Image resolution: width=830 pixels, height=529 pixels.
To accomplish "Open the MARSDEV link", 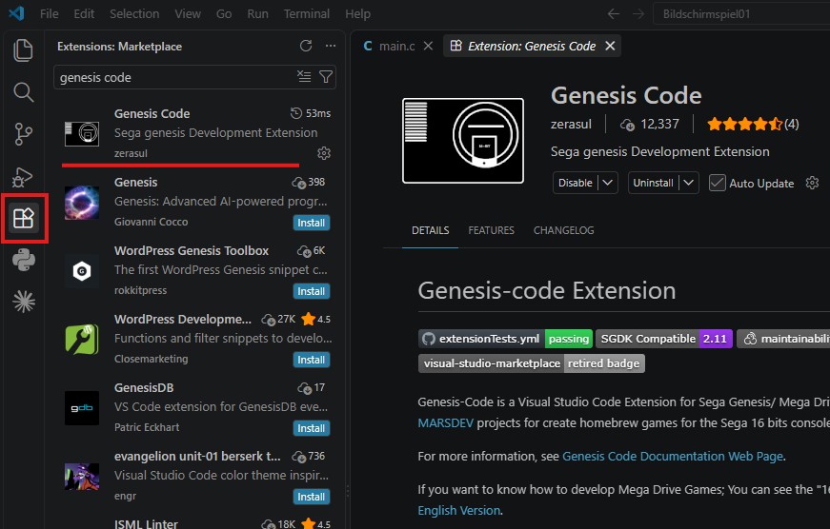I will 446,422.
